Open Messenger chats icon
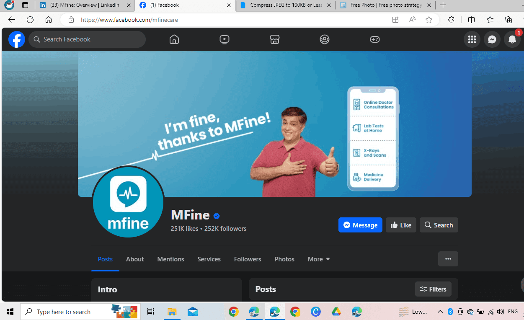Image resolution: width=524 pixels, height=320 pixels. point(492,39)
